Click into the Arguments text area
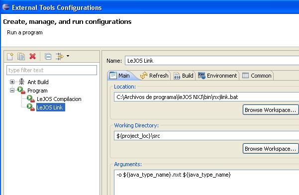 [206, 183]
